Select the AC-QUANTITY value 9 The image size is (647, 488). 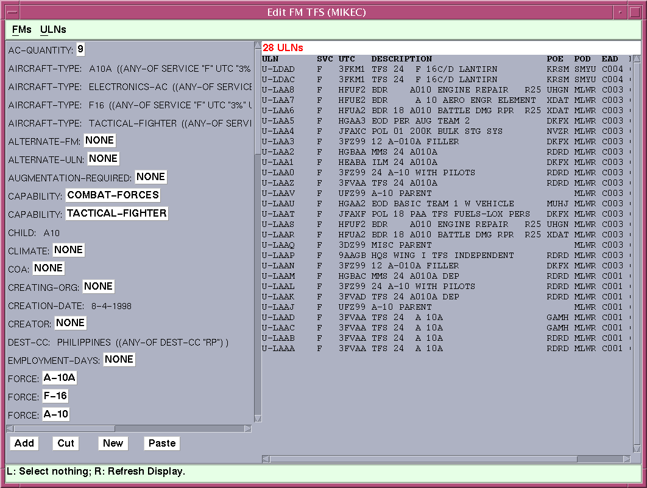click(x=80, y=49)
